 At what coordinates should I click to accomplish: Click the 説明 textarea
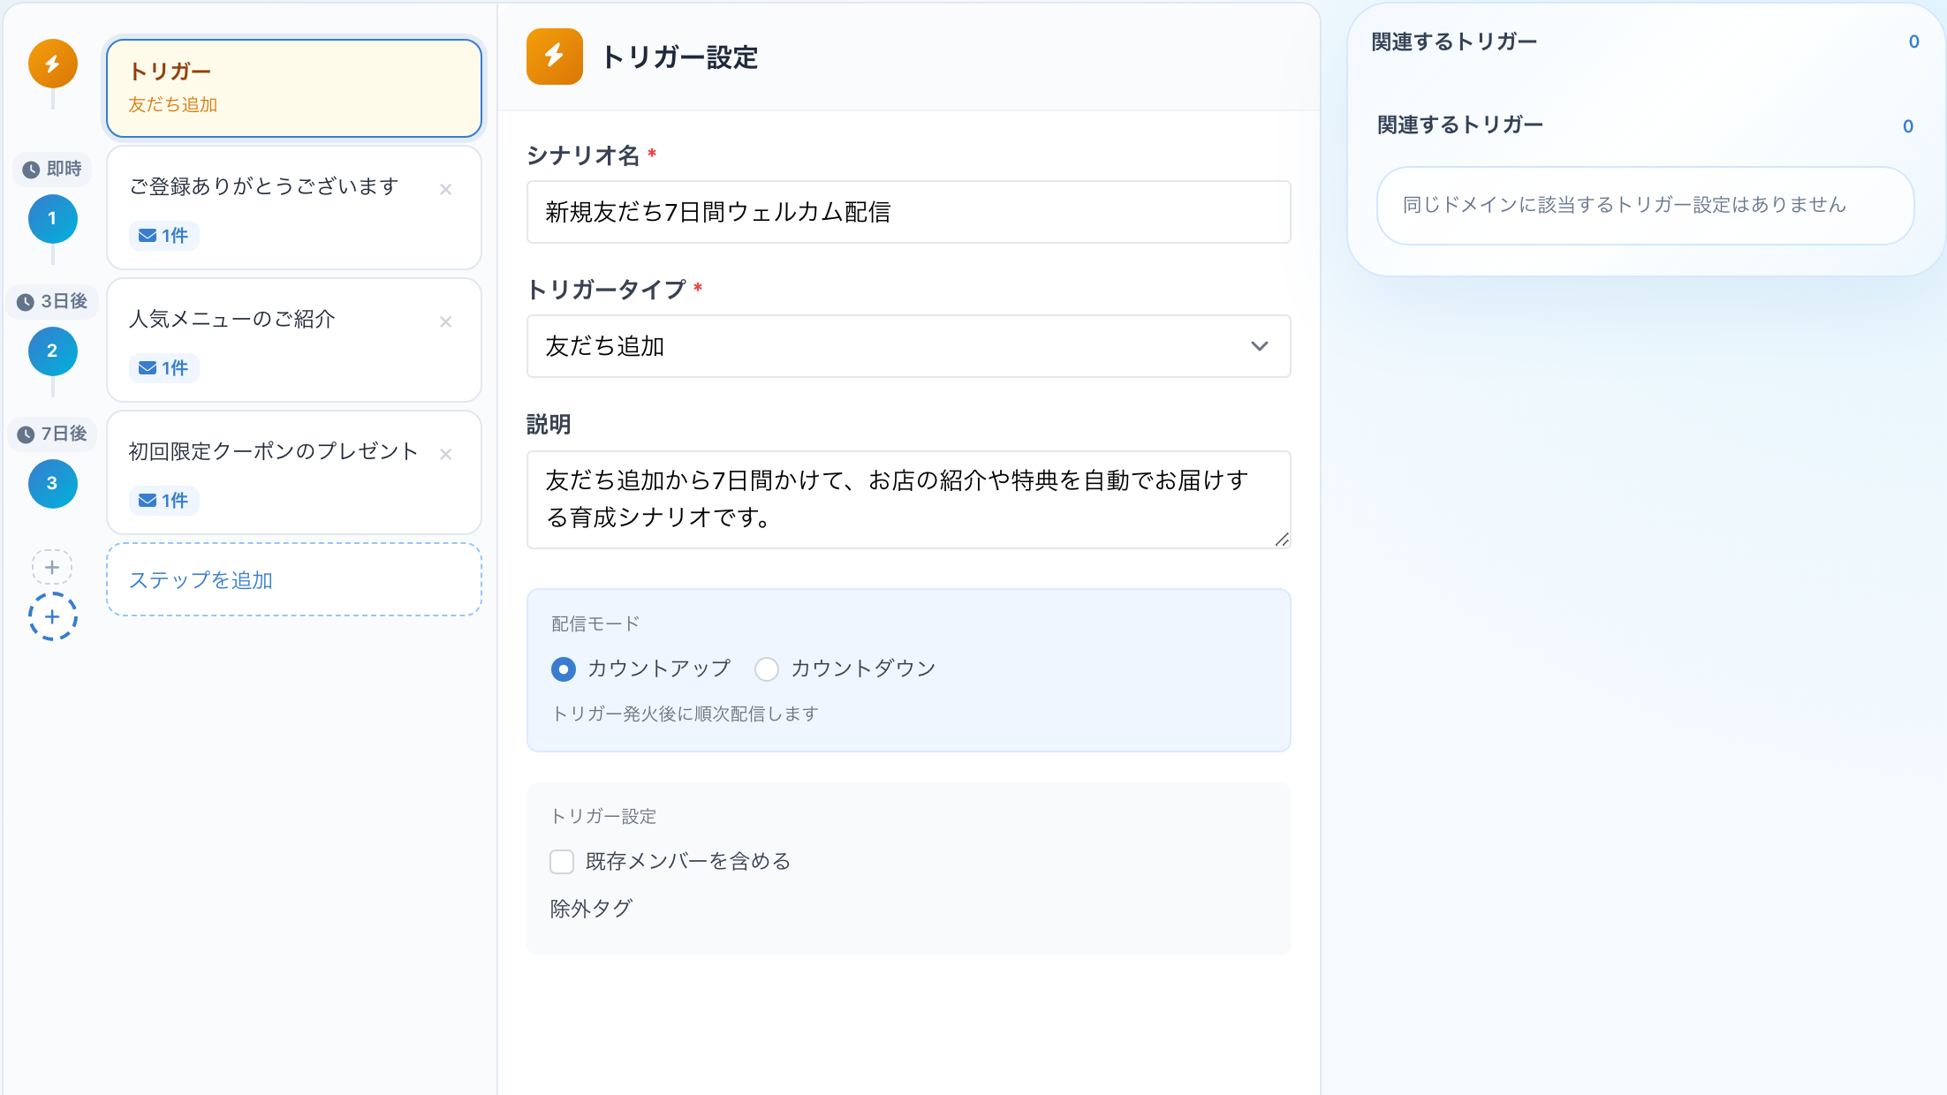[908, 500]
